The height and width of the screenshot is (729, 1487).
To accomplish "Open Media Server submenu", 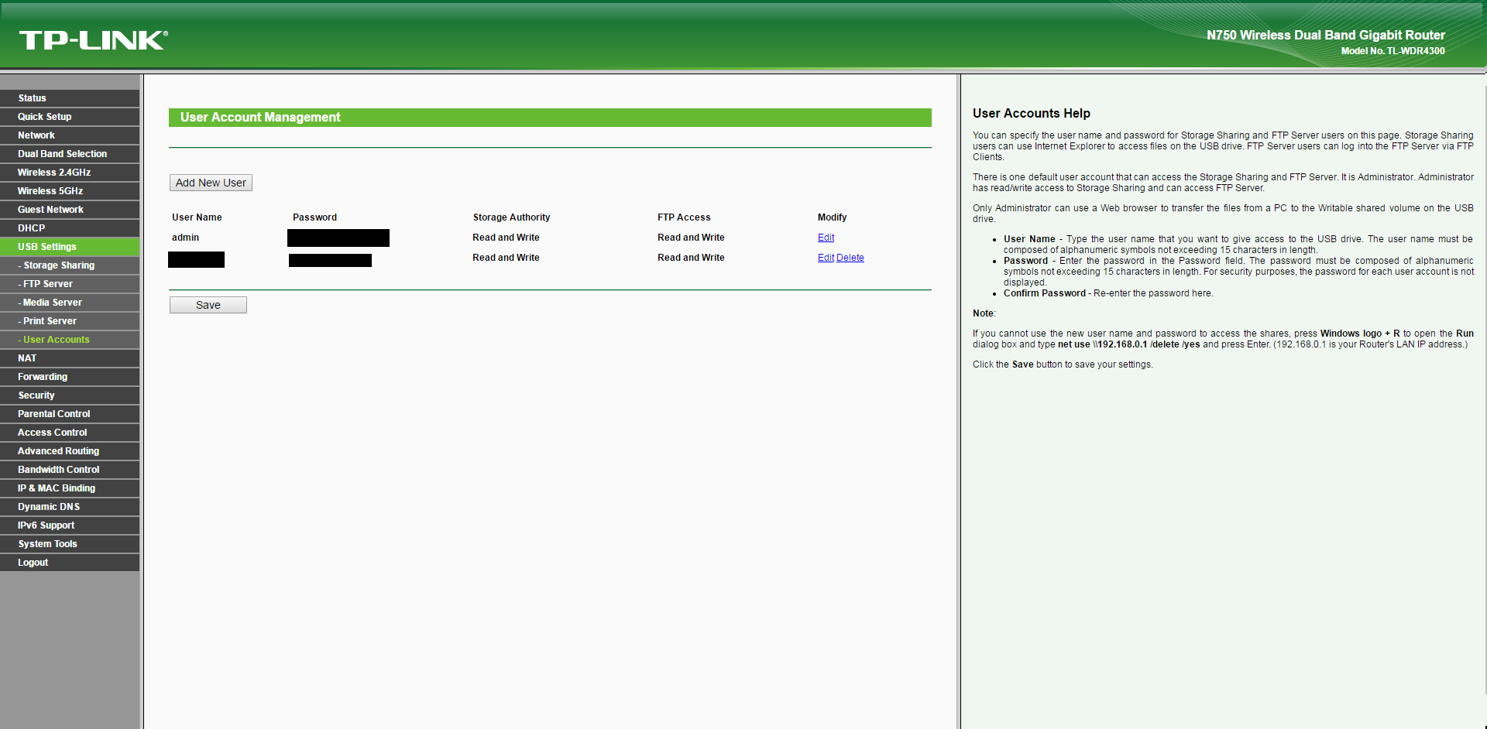I will 70,303.
